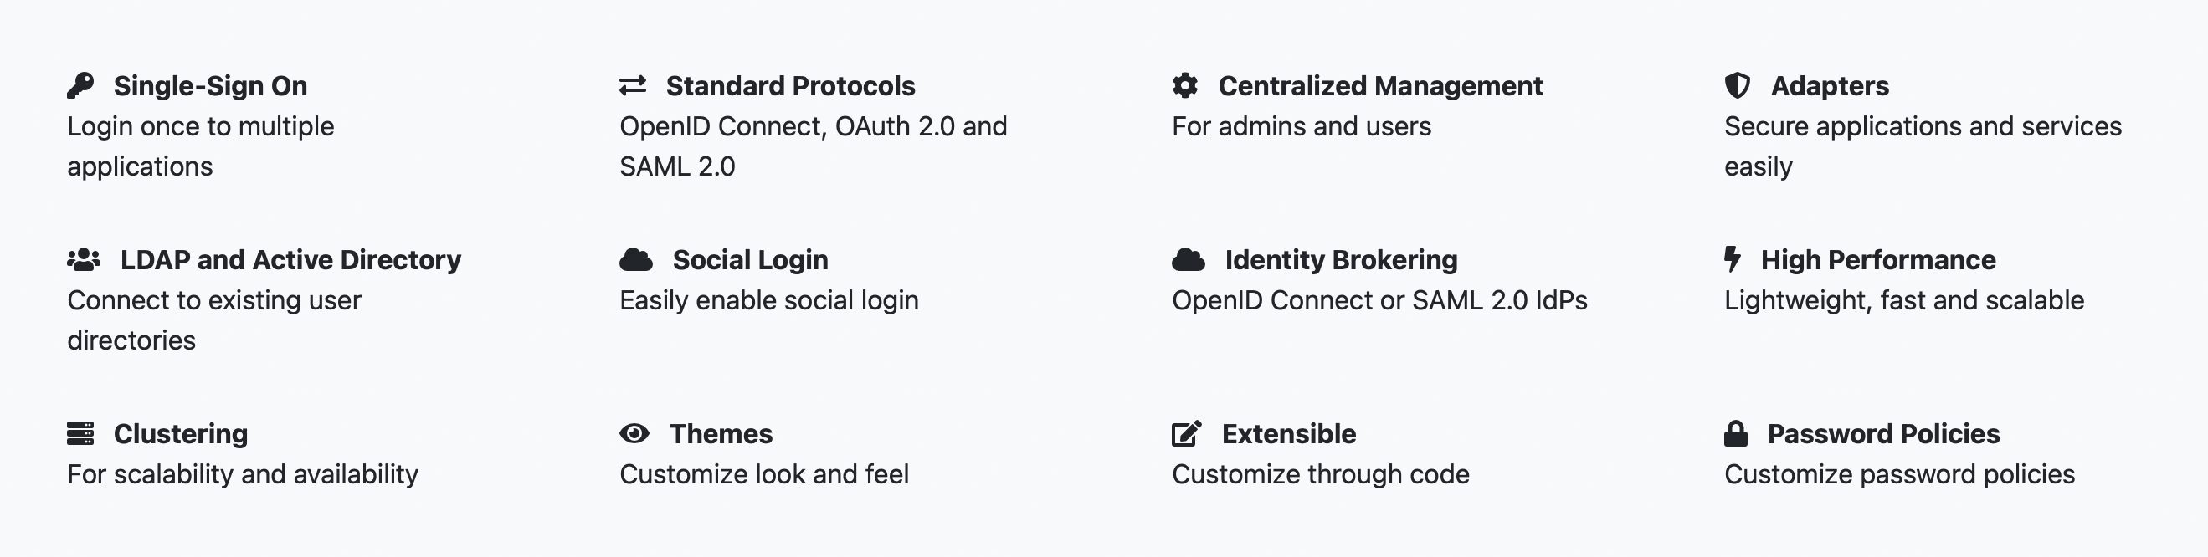
Task: Click 'For scalability and availability' description
Action: point(243,474)
